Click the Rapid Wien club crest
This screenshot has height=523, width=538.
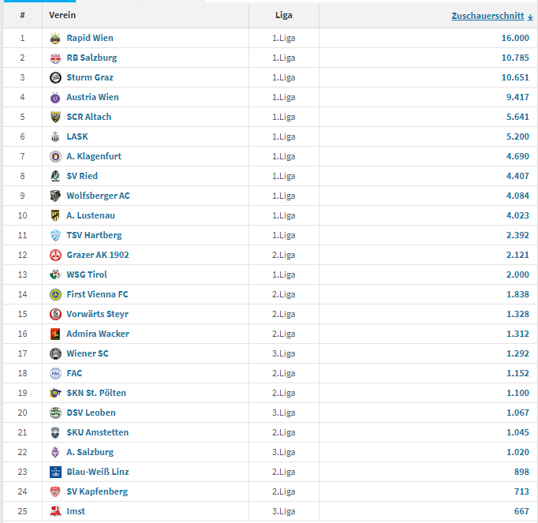55,38
